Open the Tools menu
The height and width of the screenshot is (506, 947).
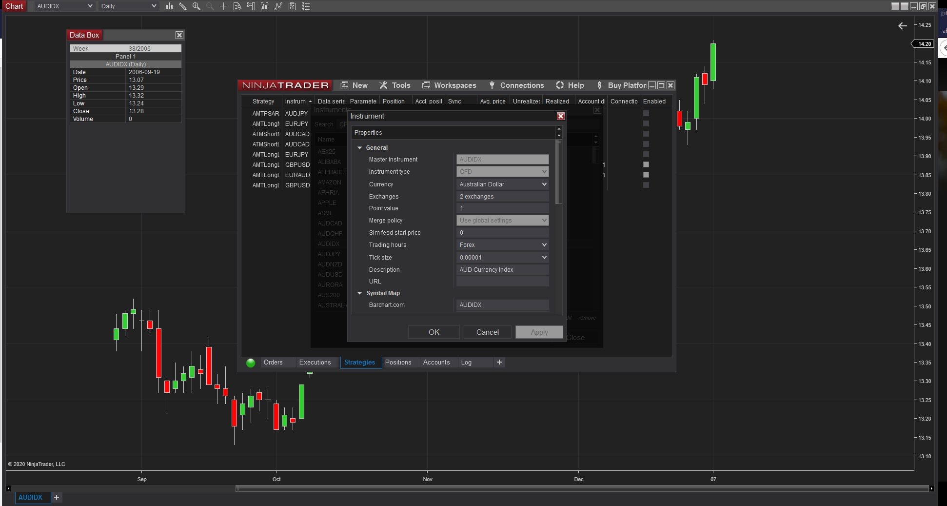coord(395,85)
